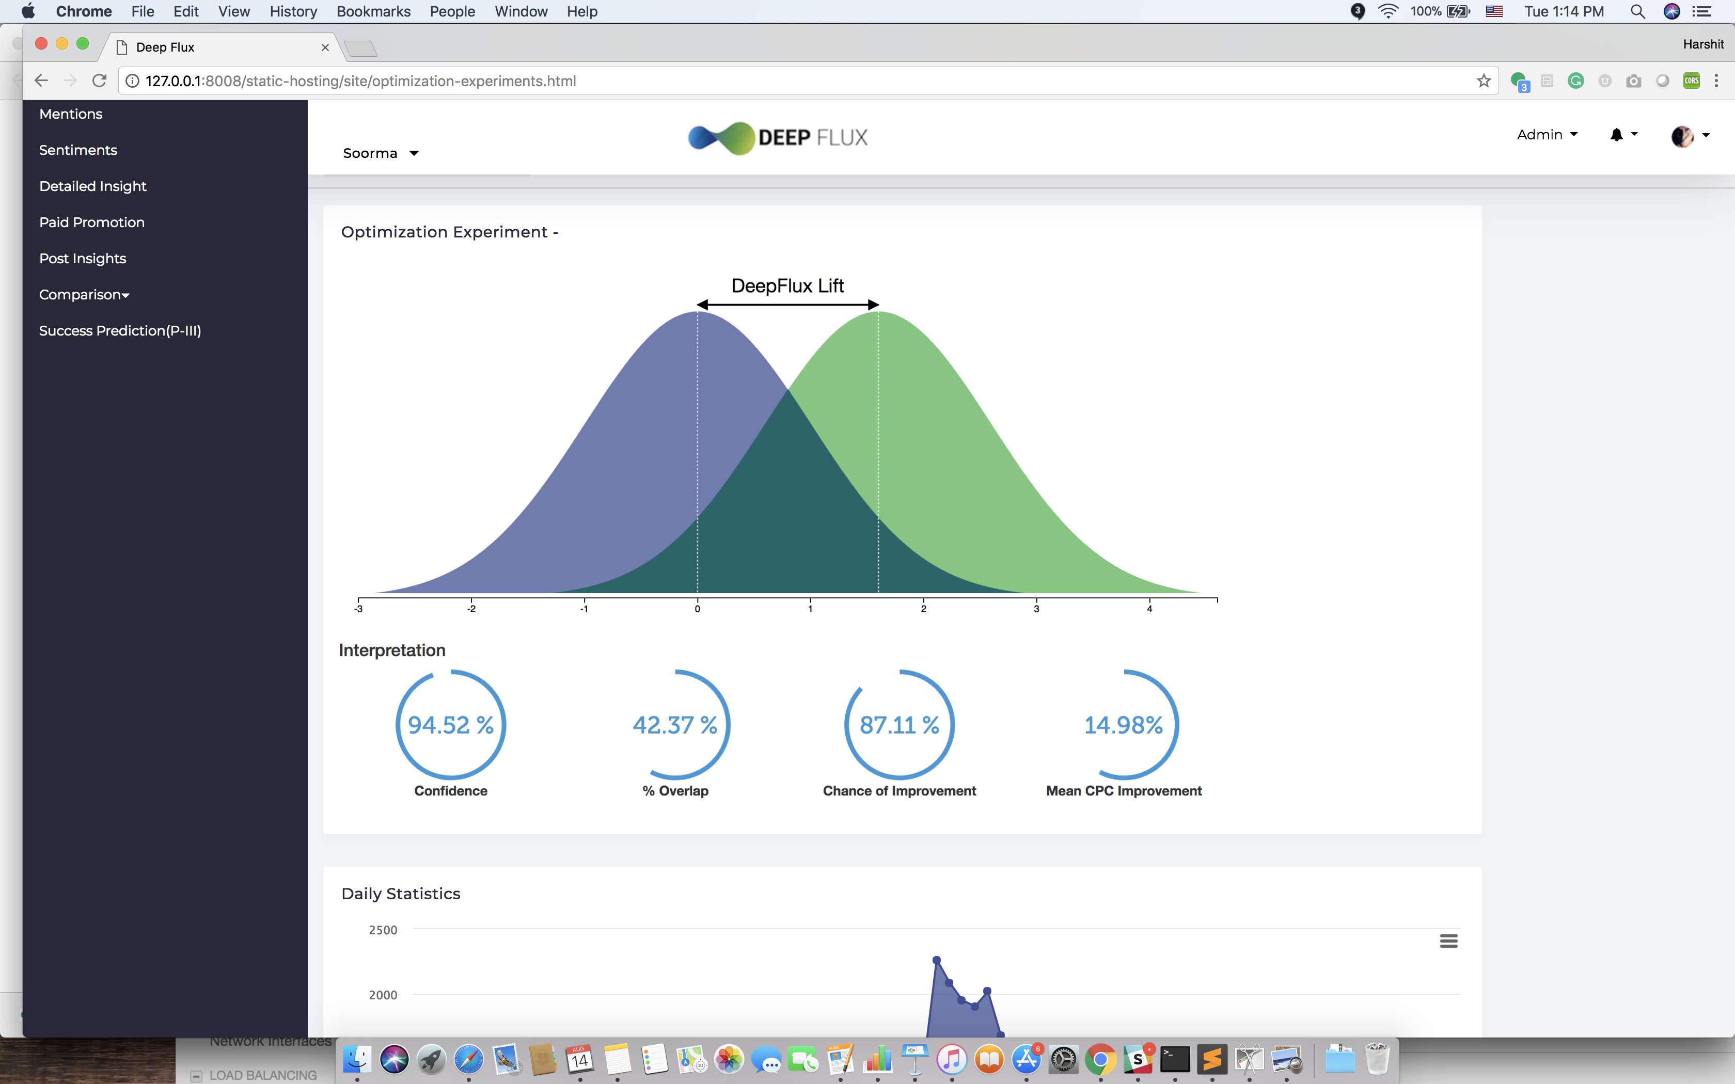Image resolution: width=1735 pixels, height=1084 pixels.
Task: Go to Sentiments in the sidebar
Action: coord(78,150)
